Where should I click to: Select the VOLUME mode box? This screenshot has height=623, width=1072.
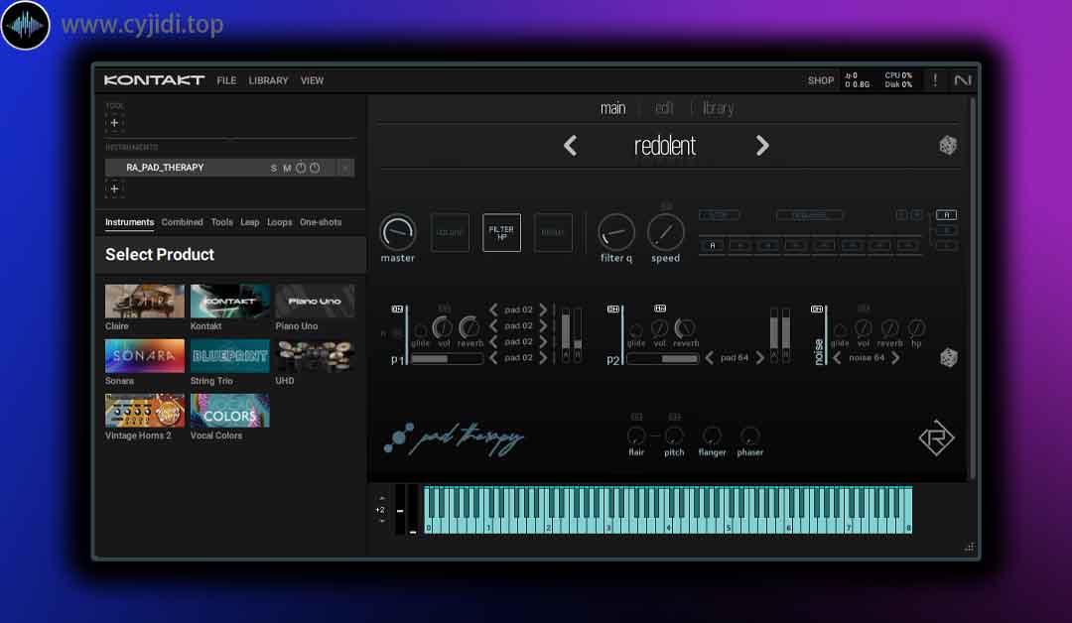click(450, 232)
